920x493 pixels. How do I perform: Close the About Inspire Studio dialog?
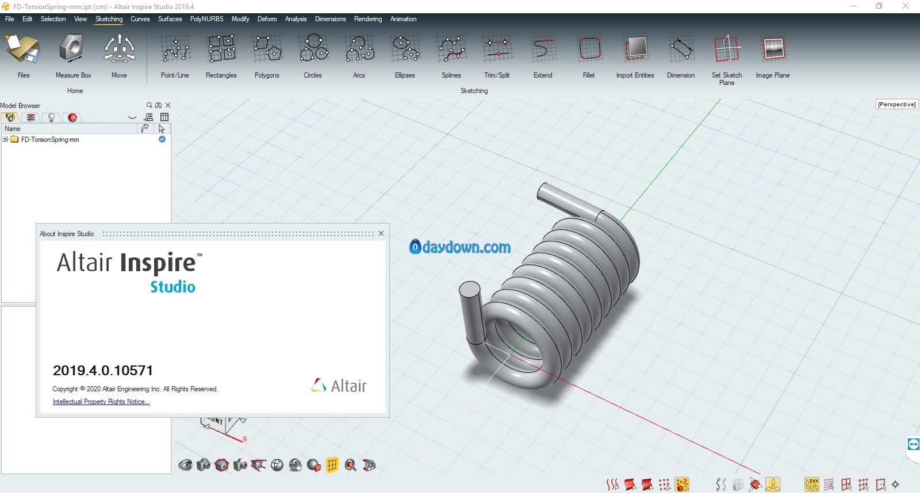[381, 233]
